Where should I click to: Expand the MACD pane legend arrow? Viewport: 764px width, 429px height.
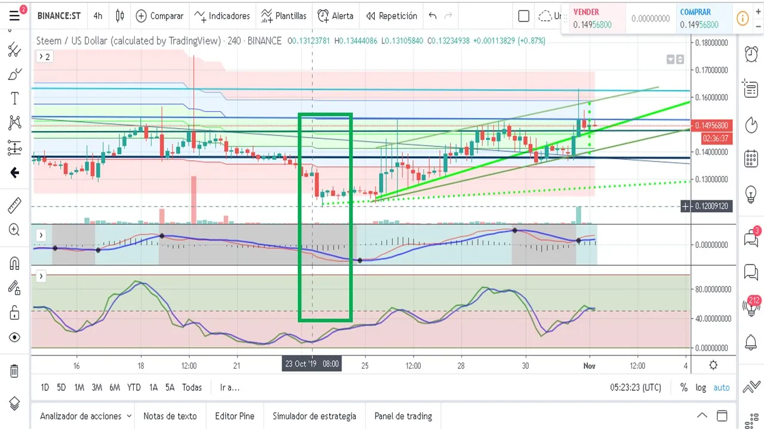click(41, 235)
